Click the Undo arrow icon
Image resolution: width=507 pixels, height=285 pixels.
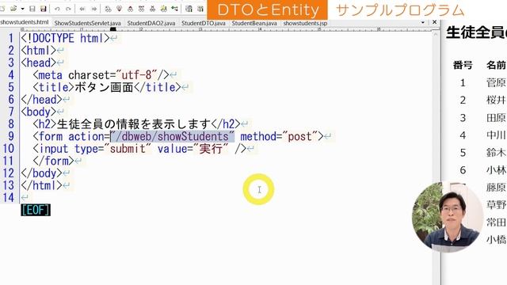[57, 9]
